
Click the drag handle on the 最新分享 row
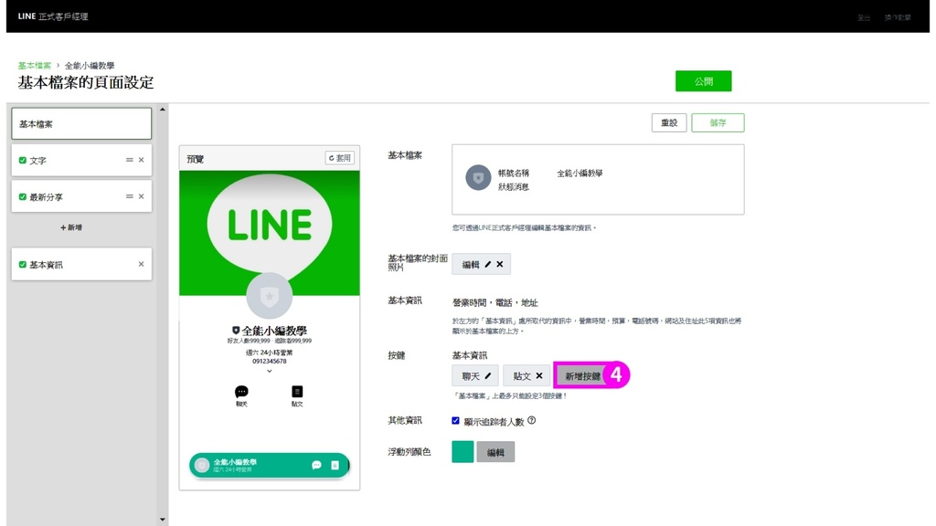(x=129, y=196)
